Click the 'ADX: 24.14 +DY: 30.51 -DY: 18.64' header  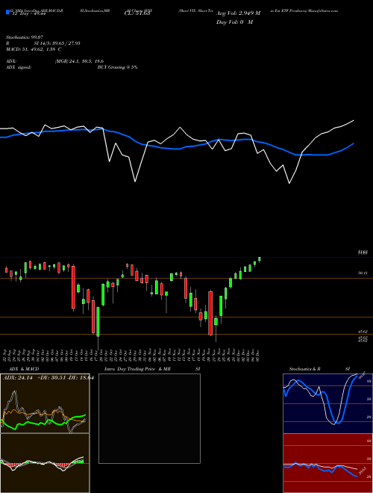[x=48, y=378]
